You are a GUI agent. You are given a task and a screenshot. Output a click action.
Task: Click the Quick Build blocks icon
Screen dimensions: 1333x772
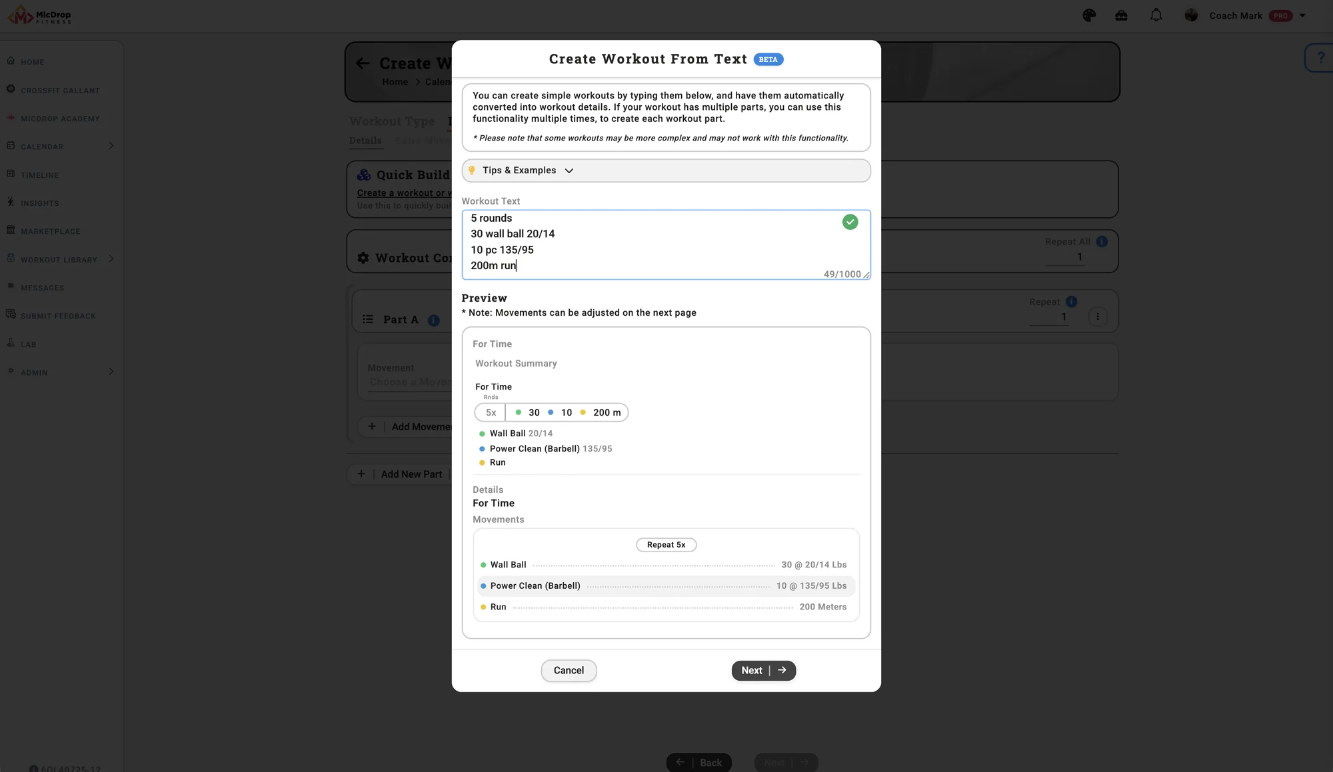pyautogui.click(x=364, y=175)
